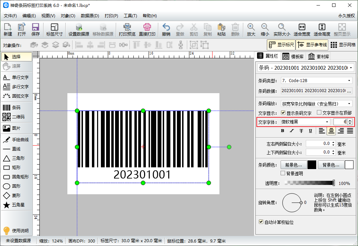Screen dimensions: 358x246
Task: Set view to 实际大小 actual size
Action: coord(282,30)
